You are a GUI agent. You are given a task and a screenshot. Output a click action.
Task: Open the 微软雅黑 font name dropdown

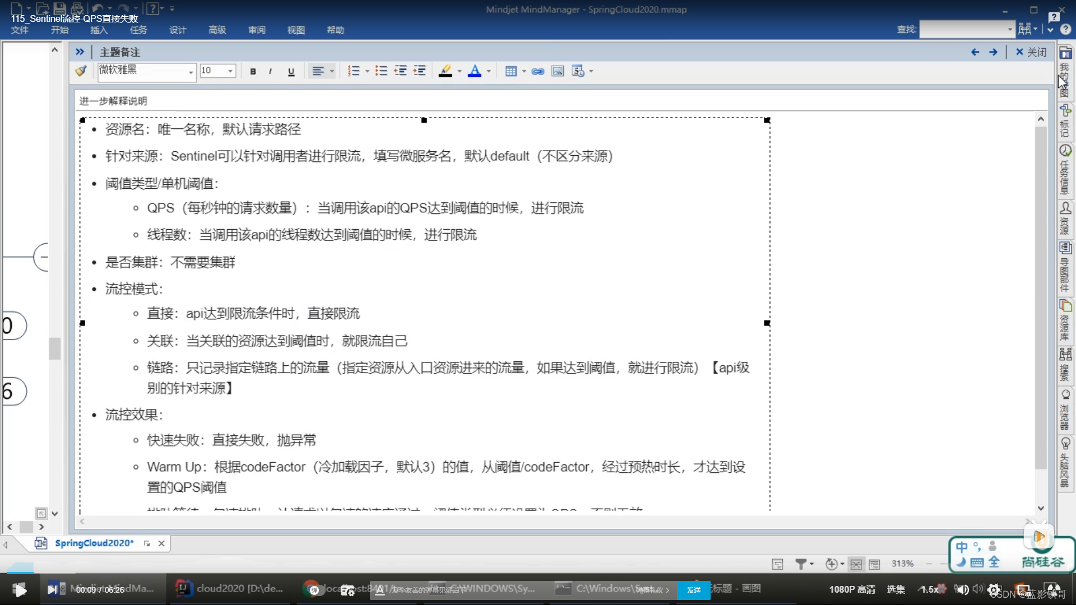(191, 72)
